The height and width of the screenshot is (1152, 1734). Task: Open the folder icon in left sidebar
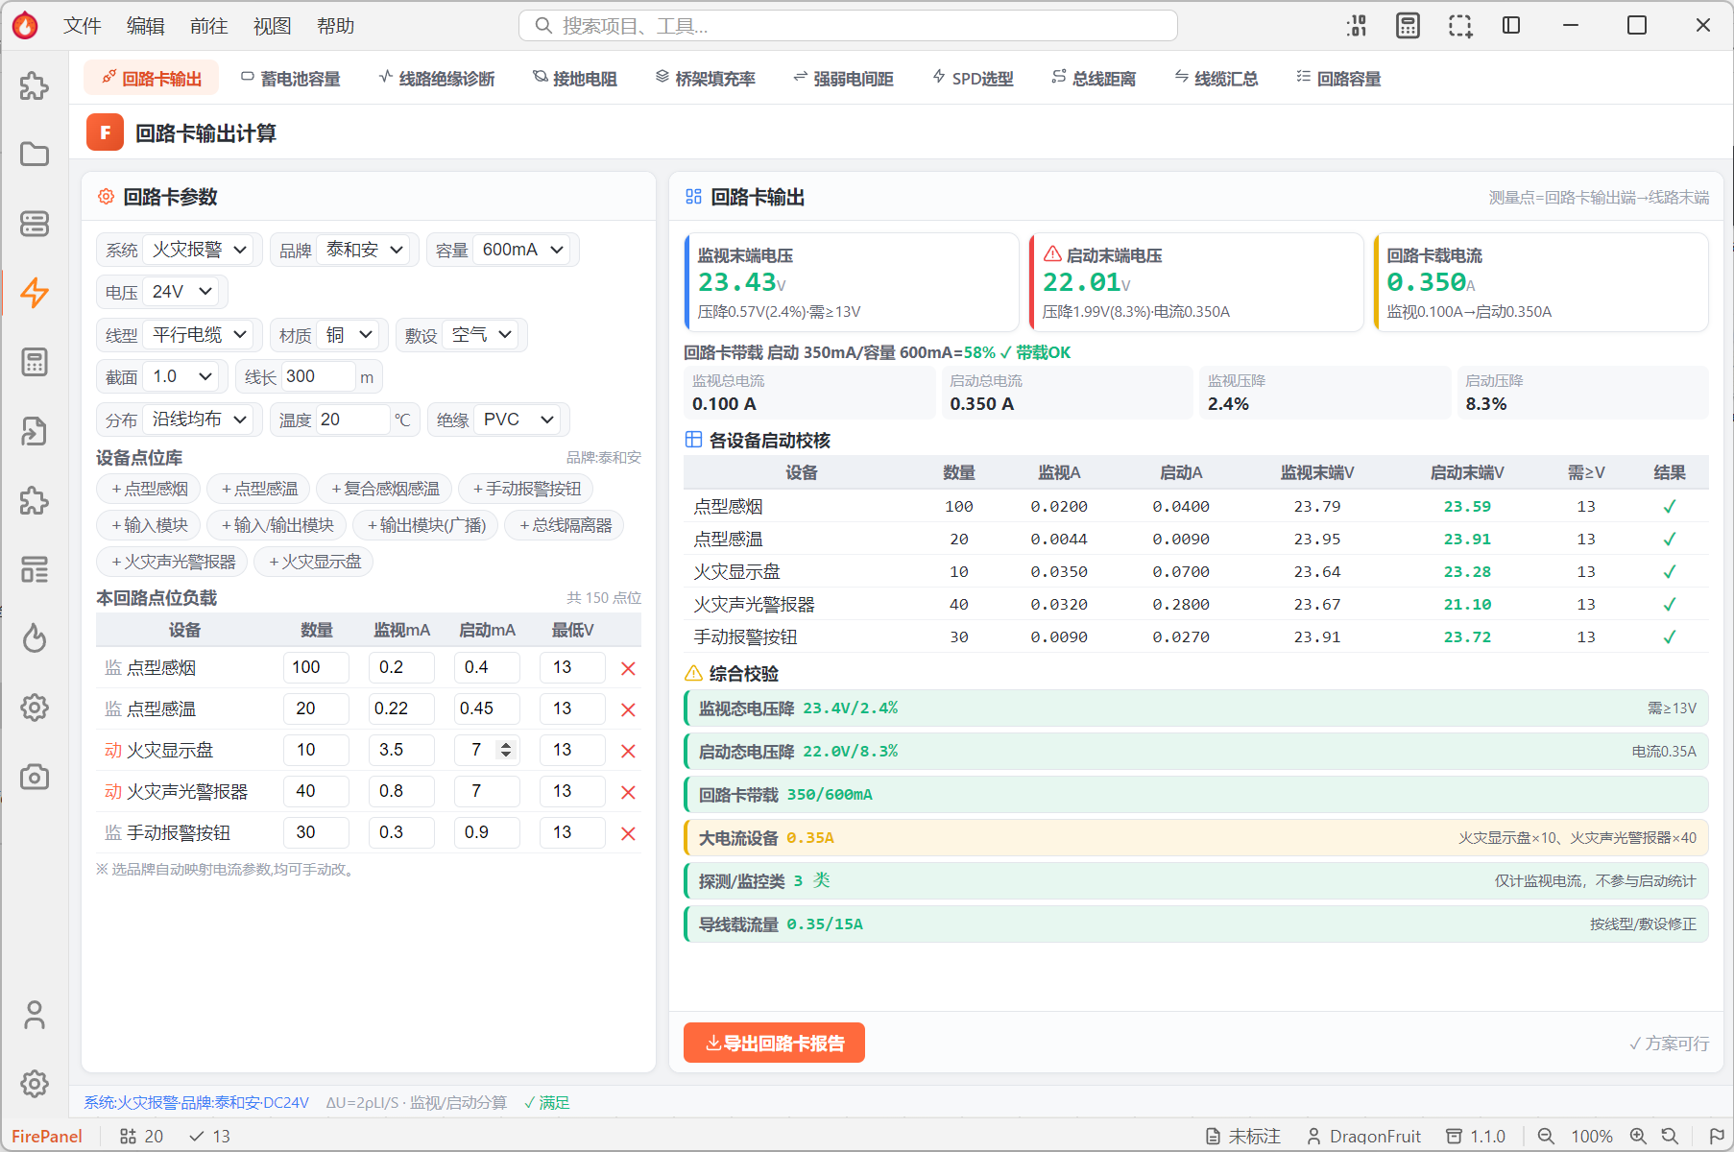coord(35,155)
